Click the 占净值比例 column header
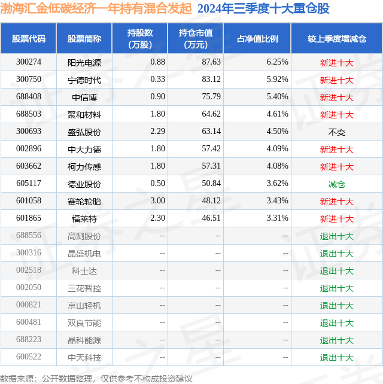 pos(257,38)
